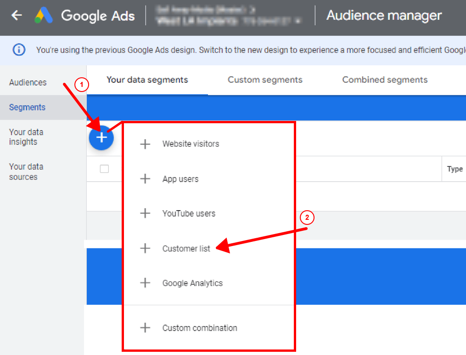Screen dimensions: 466x355
Task: Switch to the Combined segments tab
Action: pos(384,80)
